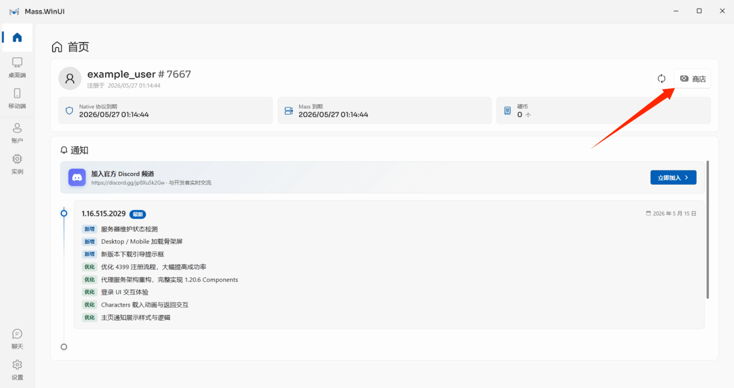Screen dimensions: 734x388
Task: Open the Home page in sidebar
Action: (17, 37)
